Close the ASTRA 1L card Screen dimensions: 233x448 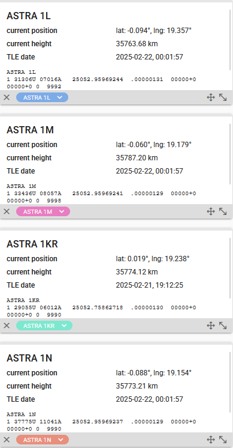[x=7, y=97]
